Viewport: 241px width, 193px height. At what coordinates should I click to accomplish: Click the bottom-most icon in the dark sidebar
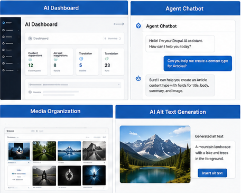(3, 70)
